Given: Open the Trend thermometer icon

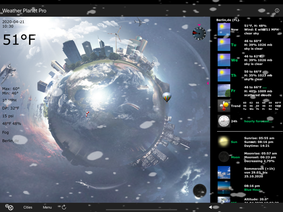Looking at the screenshot, I should tap(224, 106).
